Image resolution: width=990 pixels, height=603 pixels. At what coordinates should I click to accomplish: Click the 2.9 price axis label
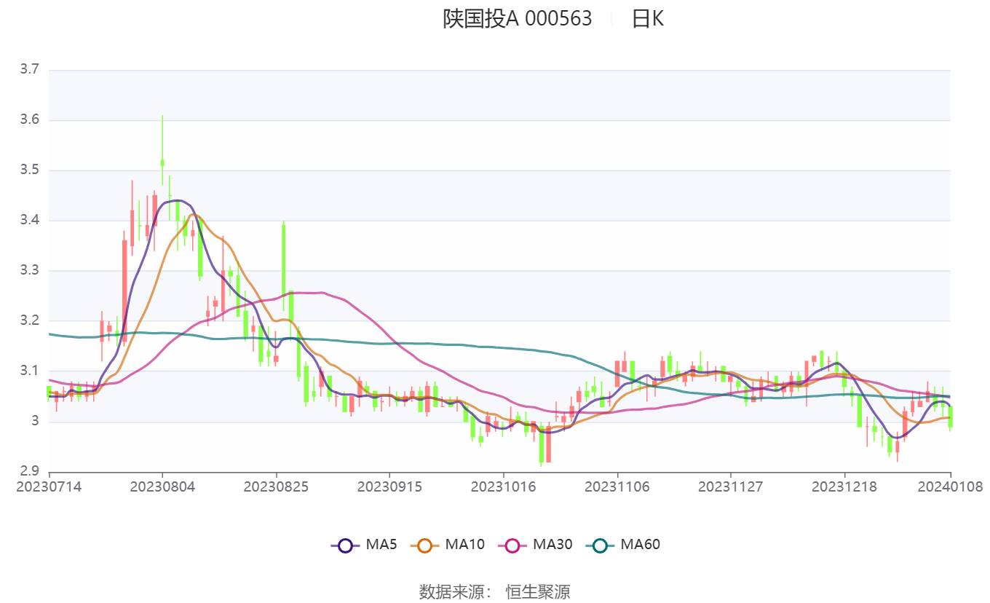(x=29, y=471)
